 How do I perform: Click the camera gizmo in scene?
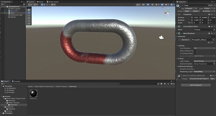click(x=161, y=37)
